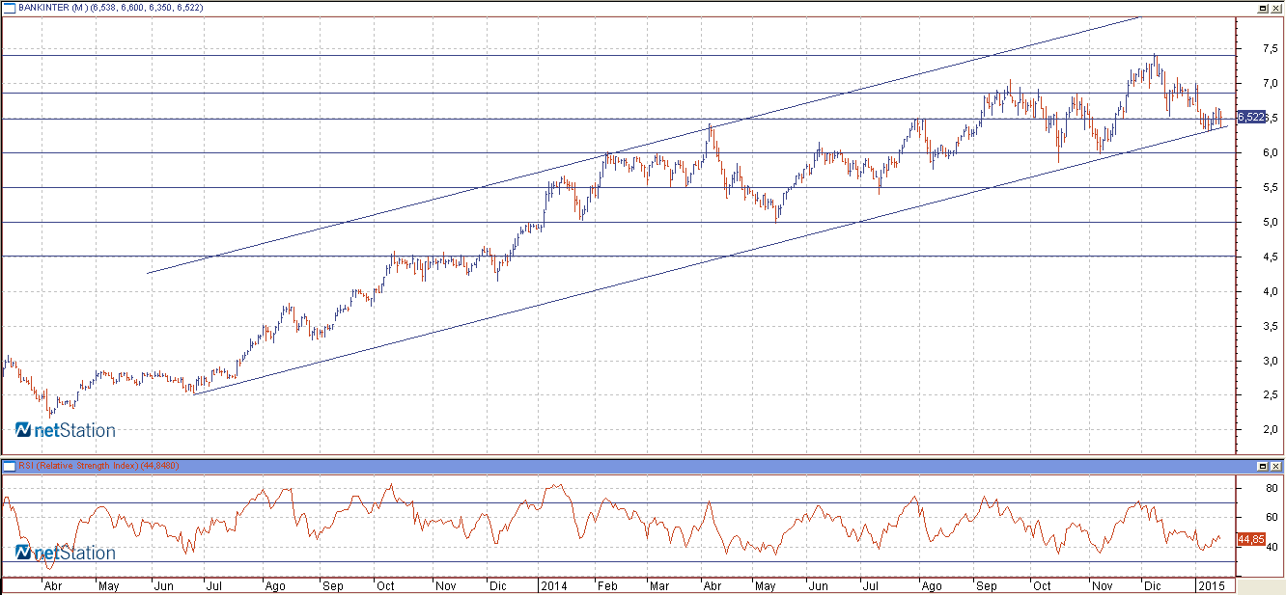Select the 44,85 RSI value label
The height and width of the screenshot is (595, 1286).
point(1250,539)
